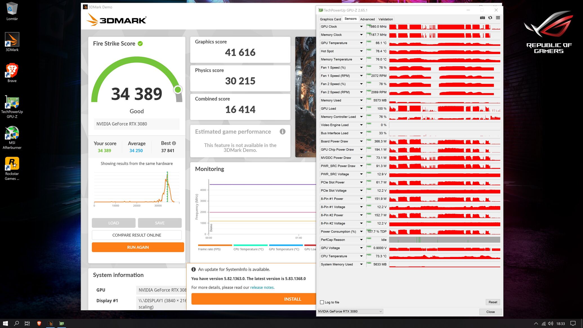Click INSTALL for SystemInfo update
583x328 pixels.
pos(254,299)
